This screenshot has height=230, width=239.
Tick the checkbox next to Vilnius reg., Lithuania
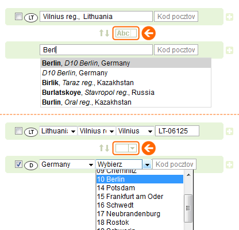[x=18, y=16]
